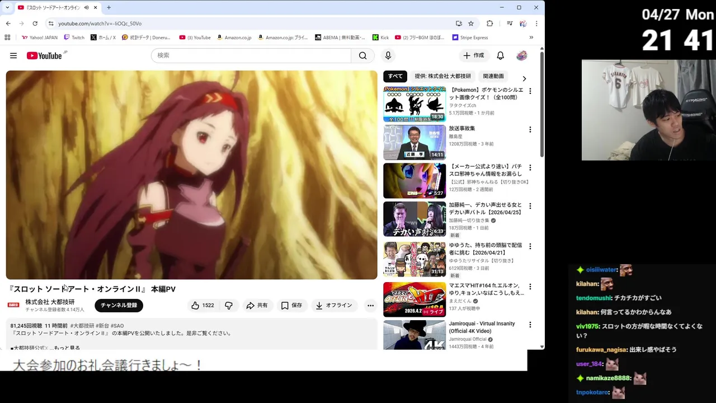This screenshot has height=403, width=716.
Task: Select the 提供: 株式会社 大都技研 chip
Action: (x=443, y=76)
